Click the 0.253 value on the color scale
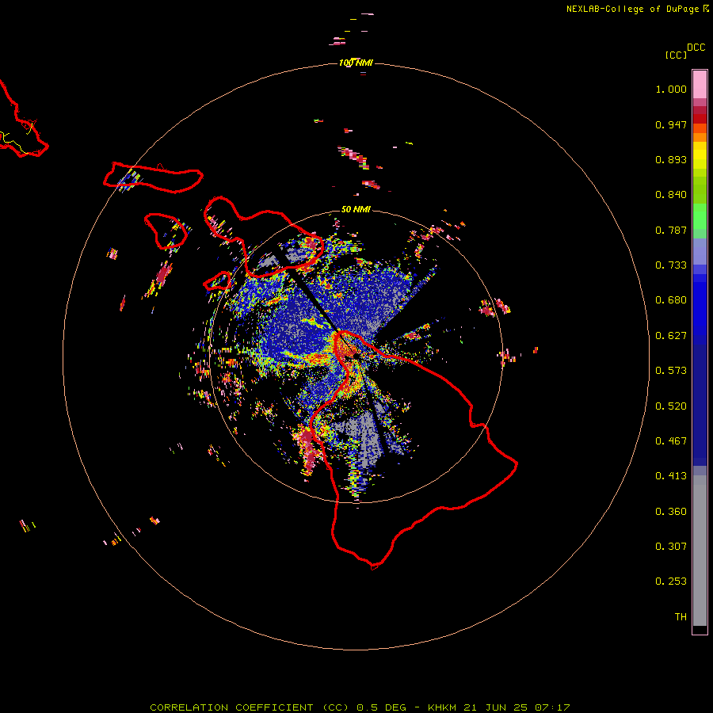Screen dimensions: 713x713 pyautogui.click(x=671, y=581)
